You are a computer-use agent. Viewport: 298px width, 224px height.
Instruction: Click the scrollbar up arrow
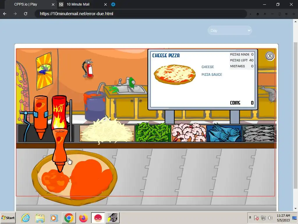click(x=295, y=21)
